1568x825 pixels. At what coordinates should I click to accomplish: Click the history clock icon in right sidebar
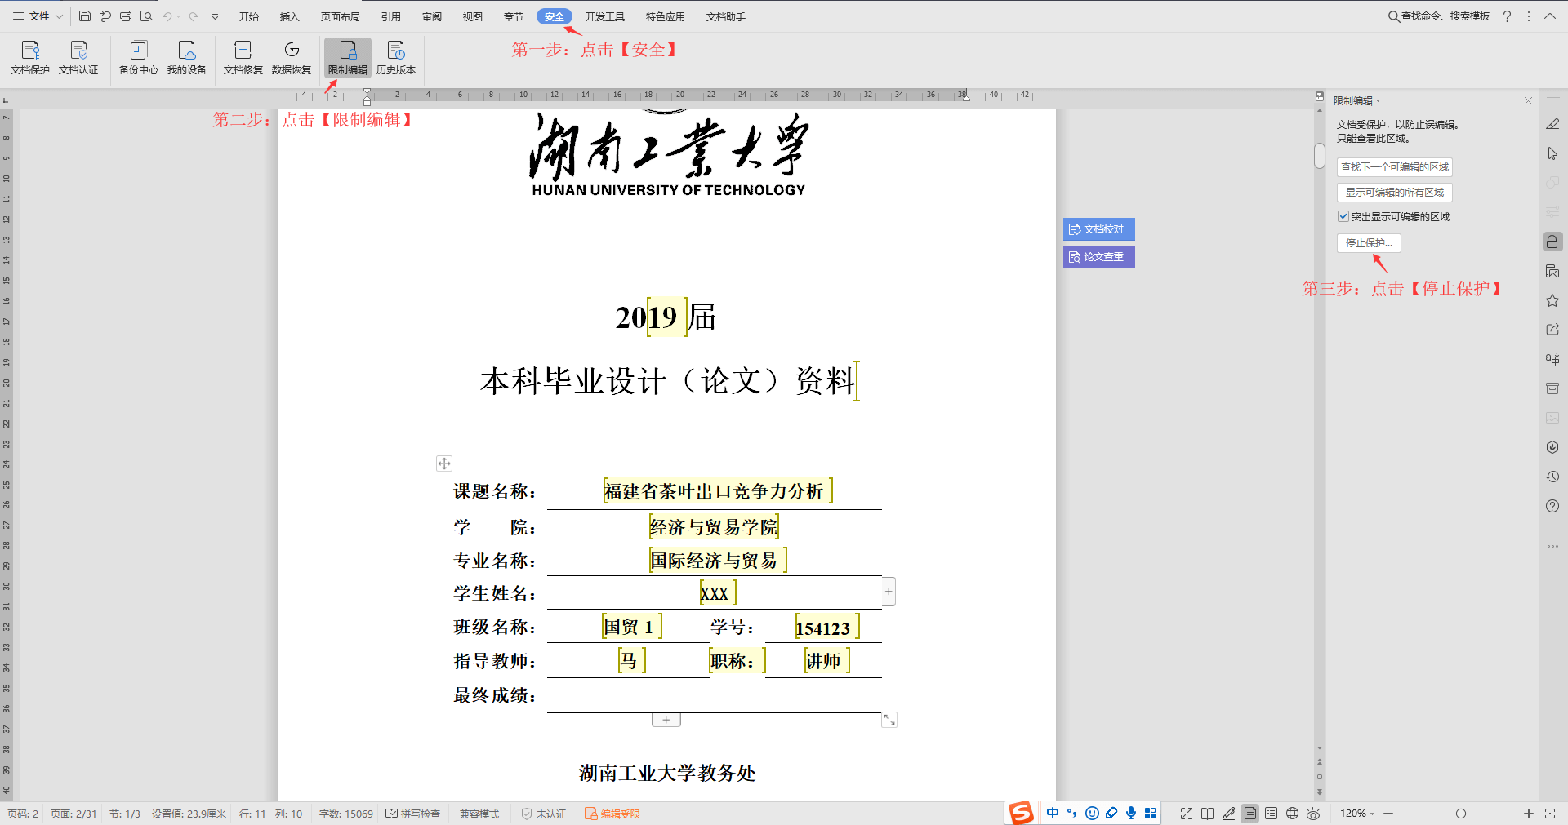point(1552,477)
